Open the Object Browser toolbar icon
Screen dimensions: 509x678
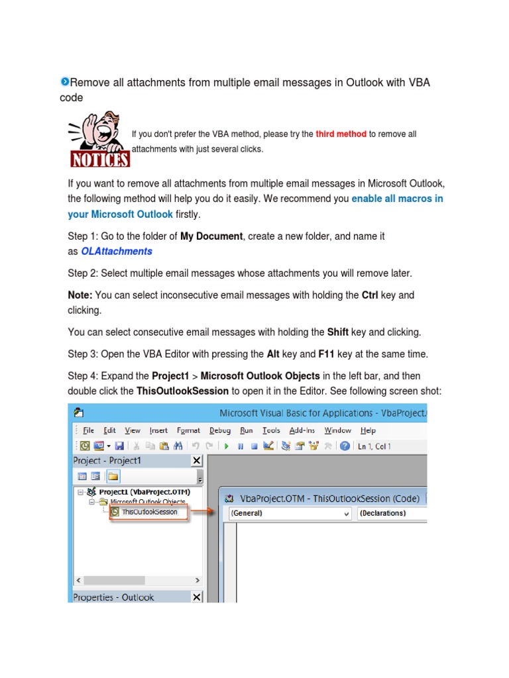pyautogui.click(x=313, y=446)
